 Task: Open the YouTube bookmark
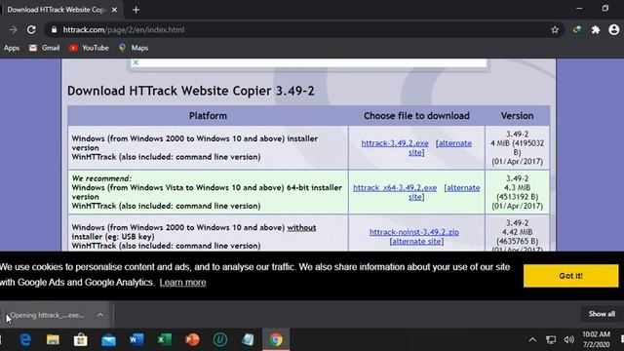[89, 48]
